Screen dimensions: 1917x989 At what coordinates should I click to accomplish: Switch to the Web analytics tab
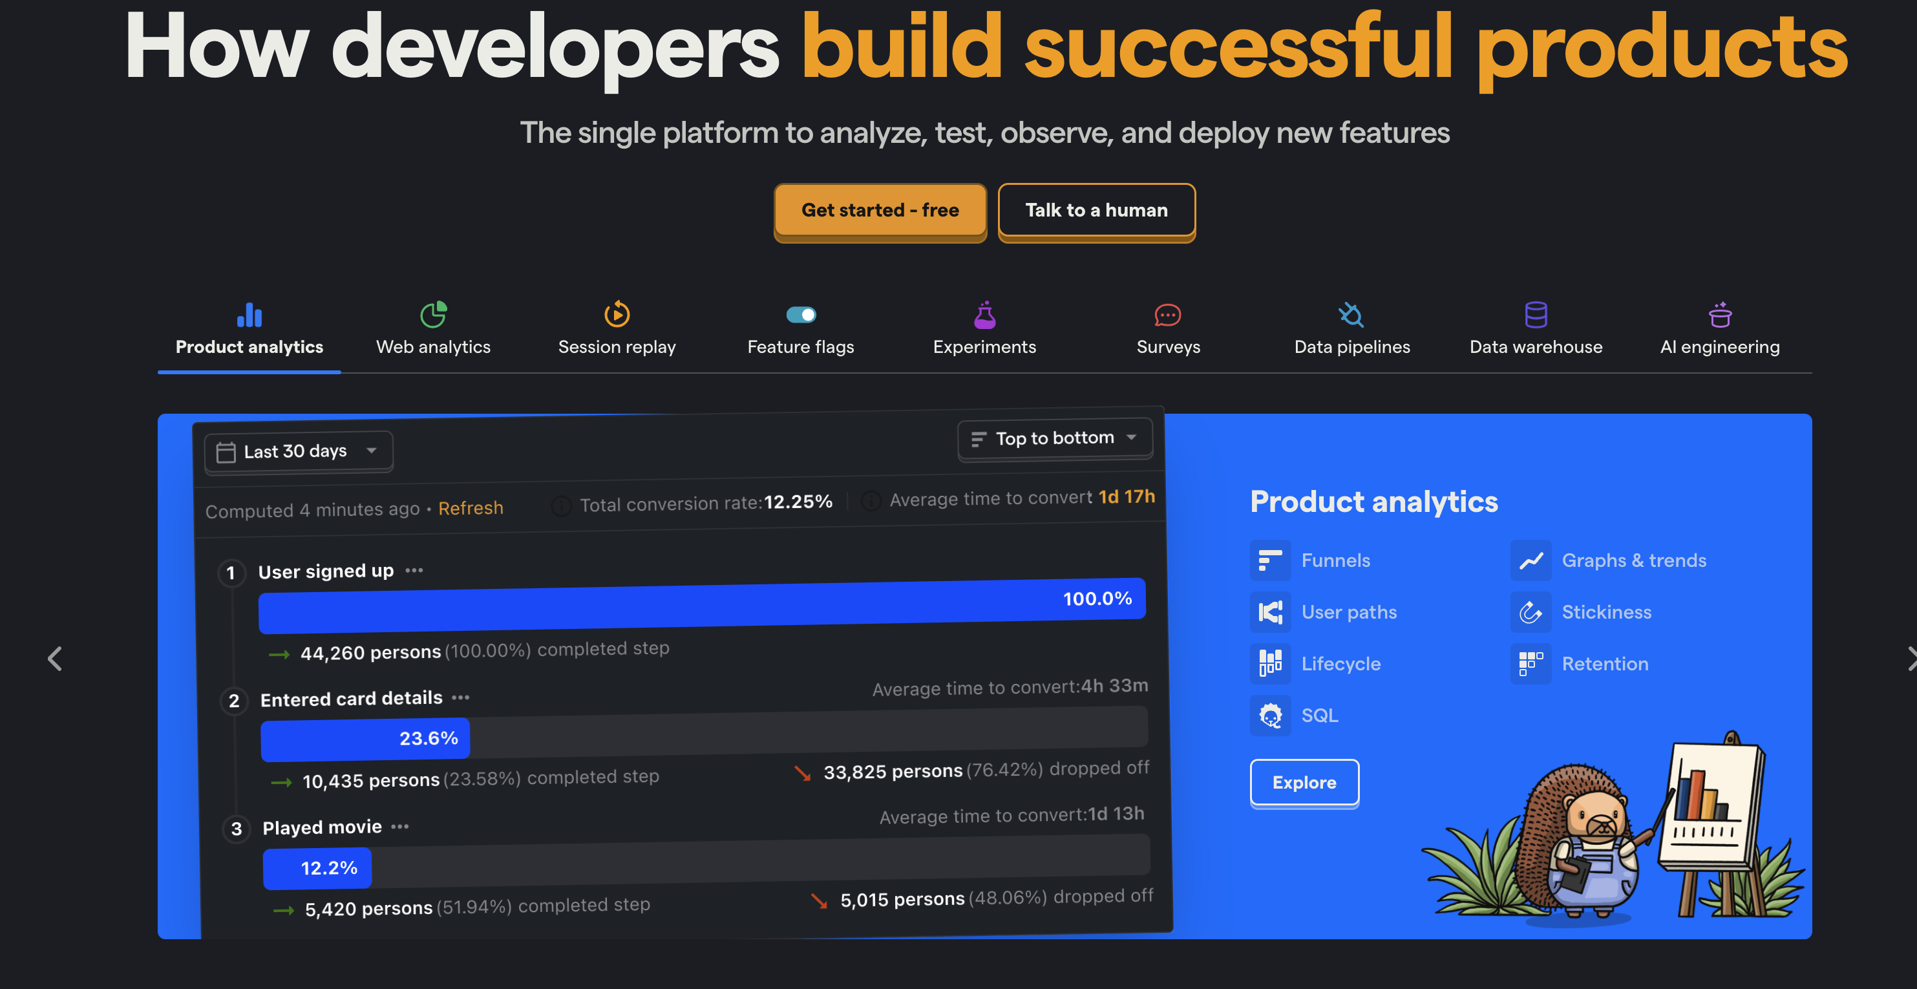[x=433, y=328]
